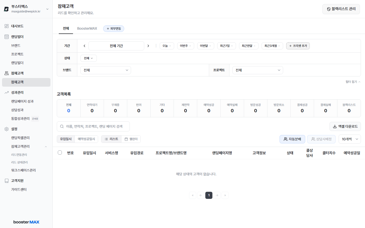Remove the 최근3개월 preset with its x
Screen dimensions: 365x228
coord(279,46)
